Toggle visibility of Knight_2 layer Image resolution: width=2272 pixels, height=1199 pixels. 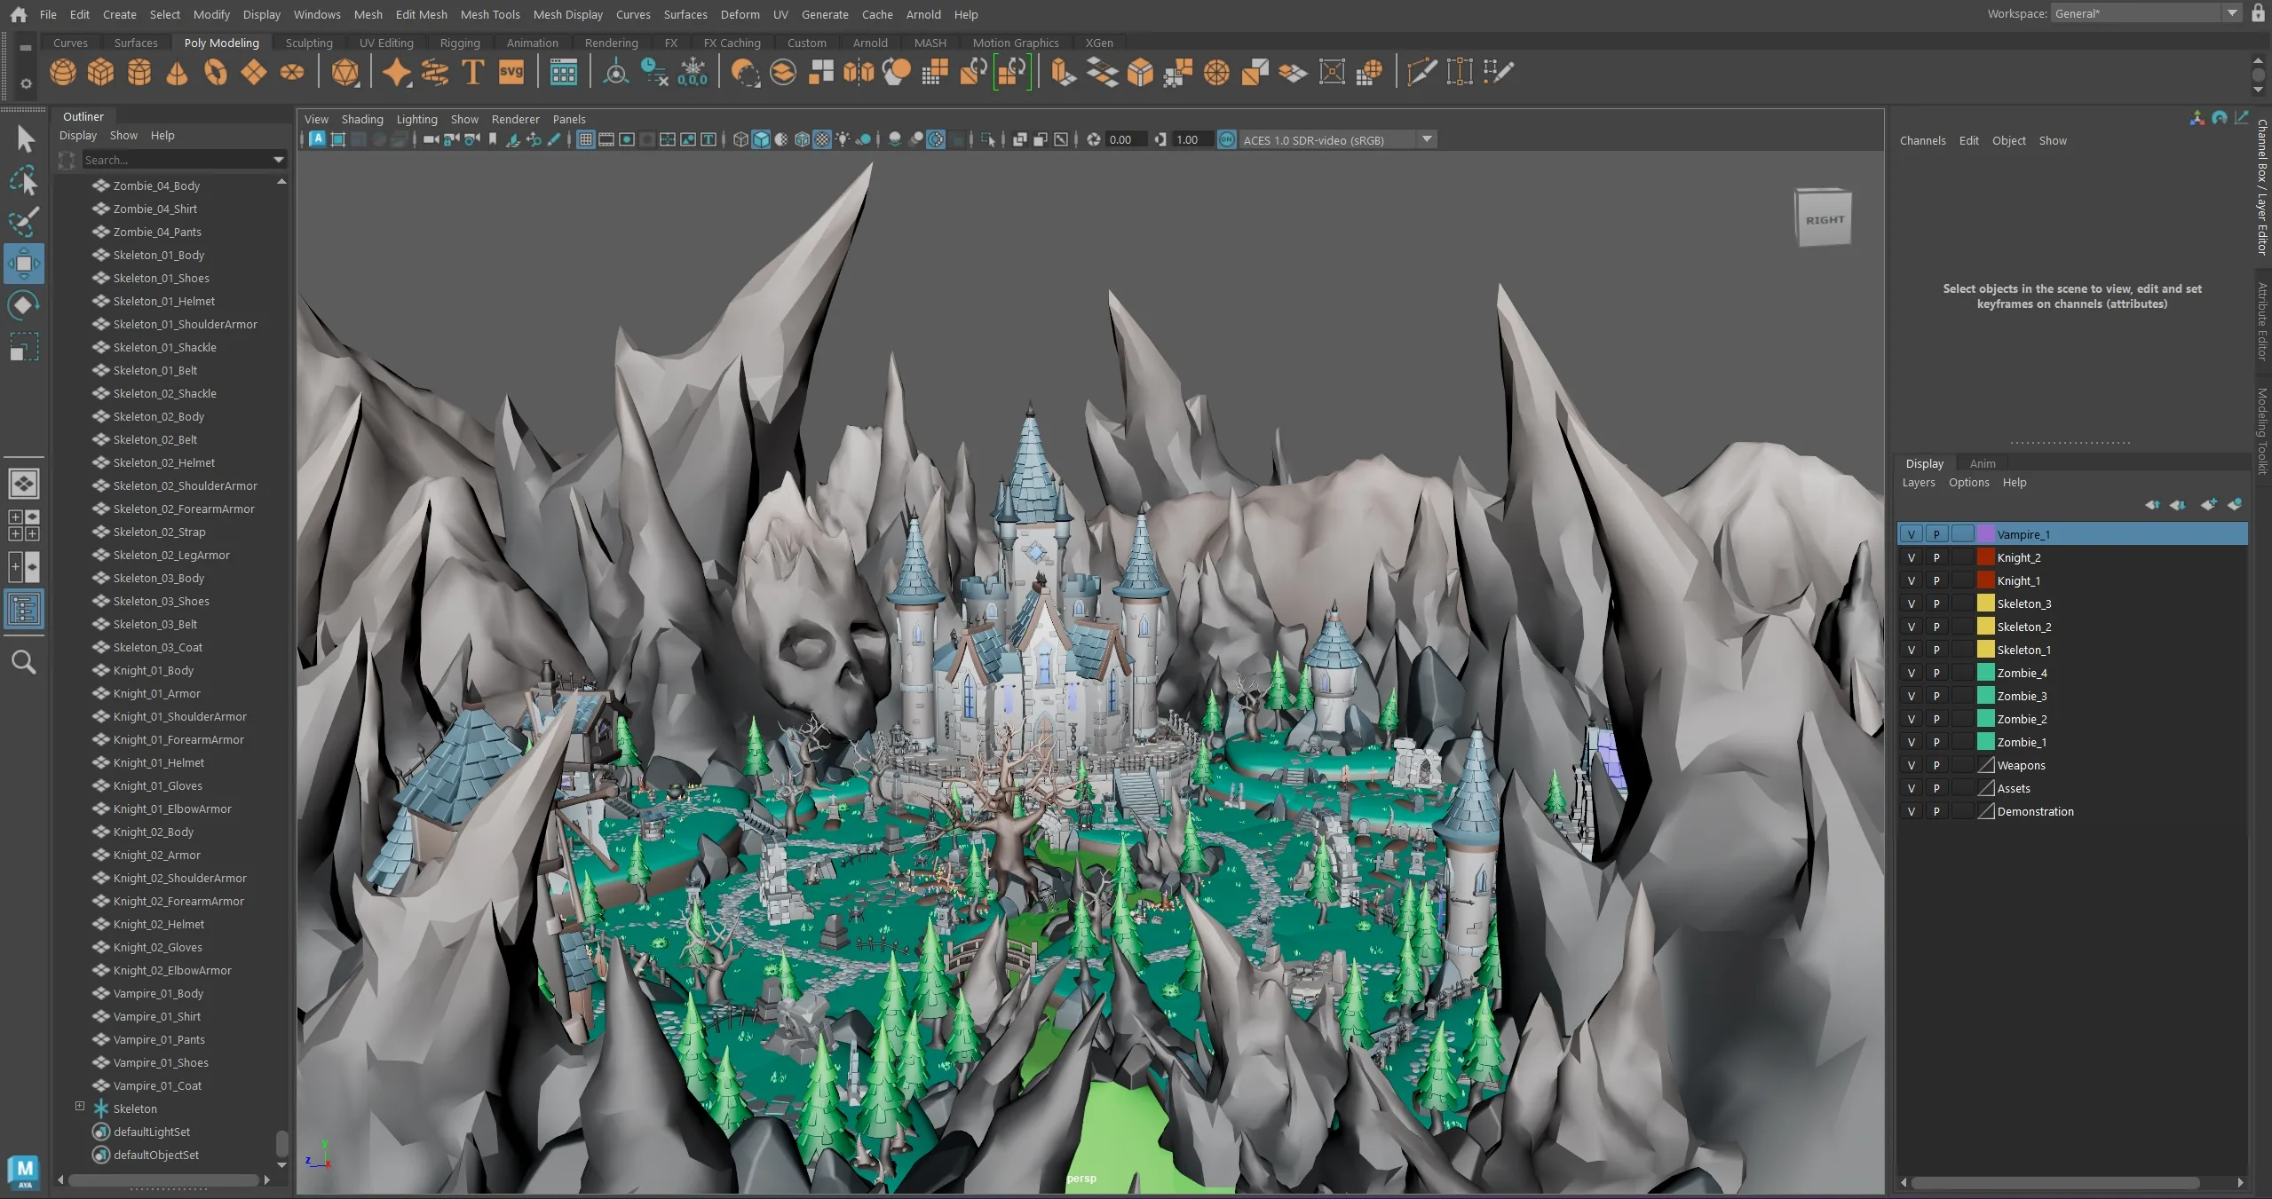click(x=1911, y=557)
